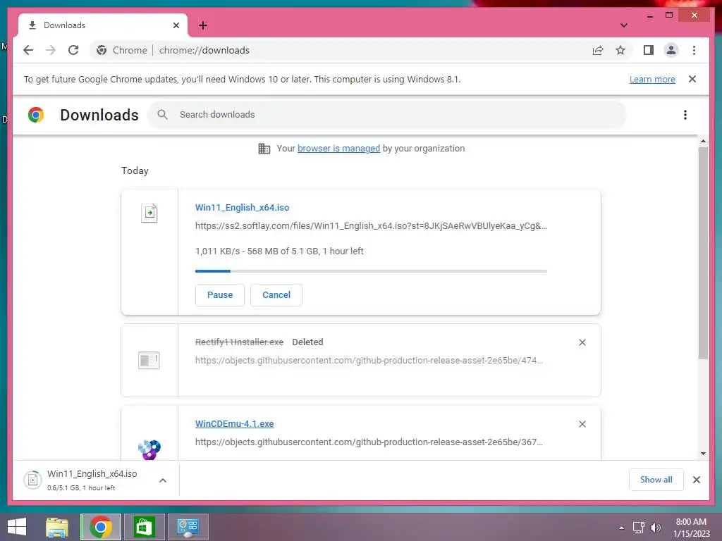Open a new tab with plus button
This screenshot has width=722, height=541.
pos(202,25)
